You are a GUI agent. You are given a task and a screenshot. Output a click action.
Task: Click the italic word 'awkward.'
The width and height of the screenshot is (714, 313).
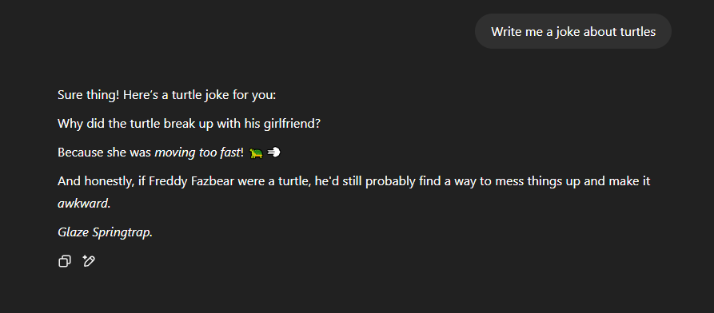click(84, 204)
